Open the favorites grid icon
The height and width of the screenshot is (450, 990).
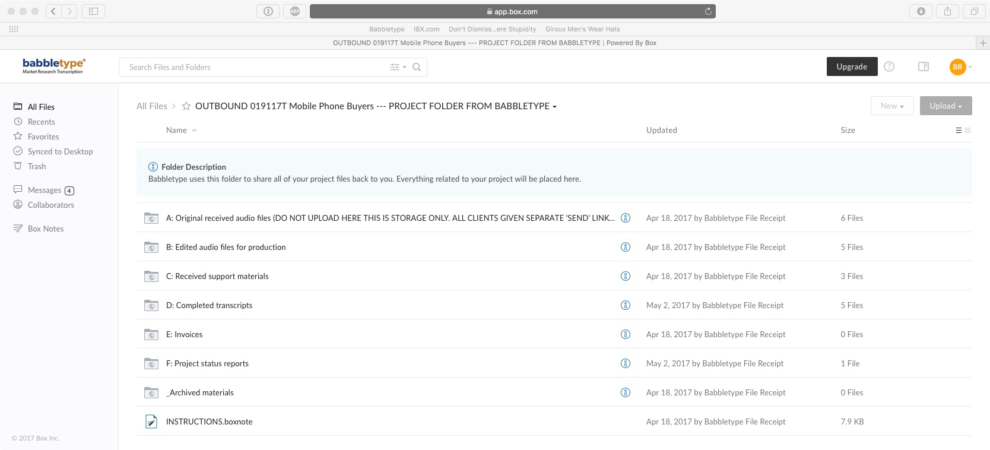tap(14, 29)
